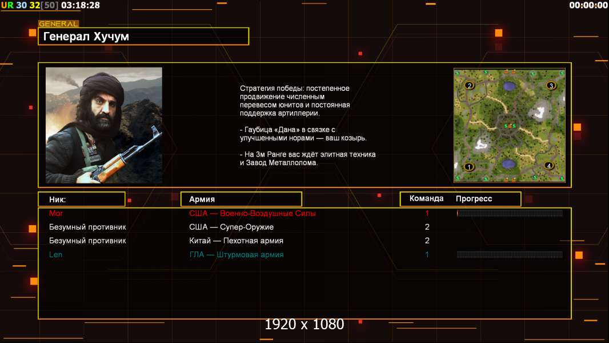Click the "Команда" column header

(x=426, y=198)
